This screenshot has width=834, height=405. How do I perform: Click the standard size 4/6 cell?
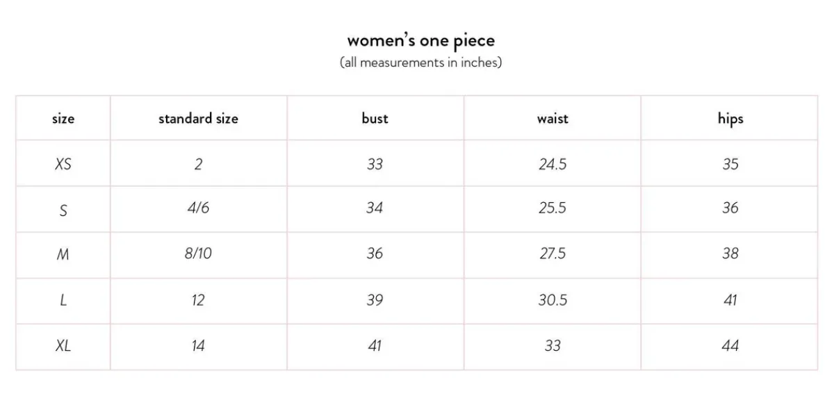tap(198, 208)
